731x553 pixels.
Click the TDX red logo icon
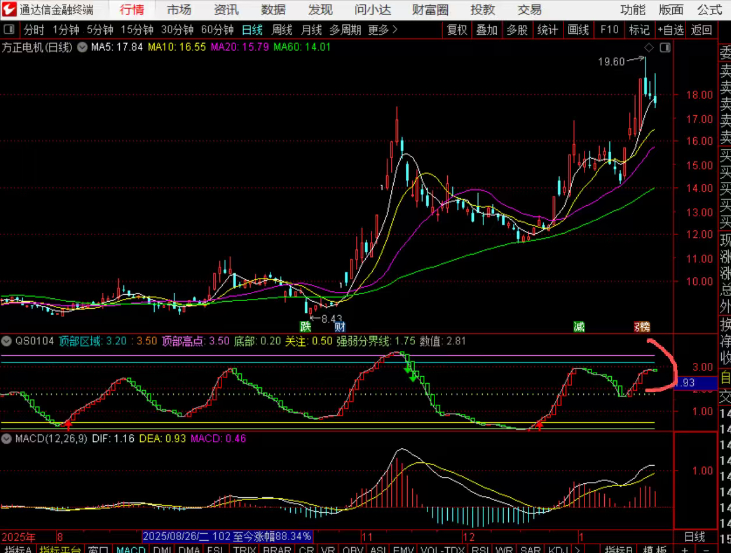[9, 9]
